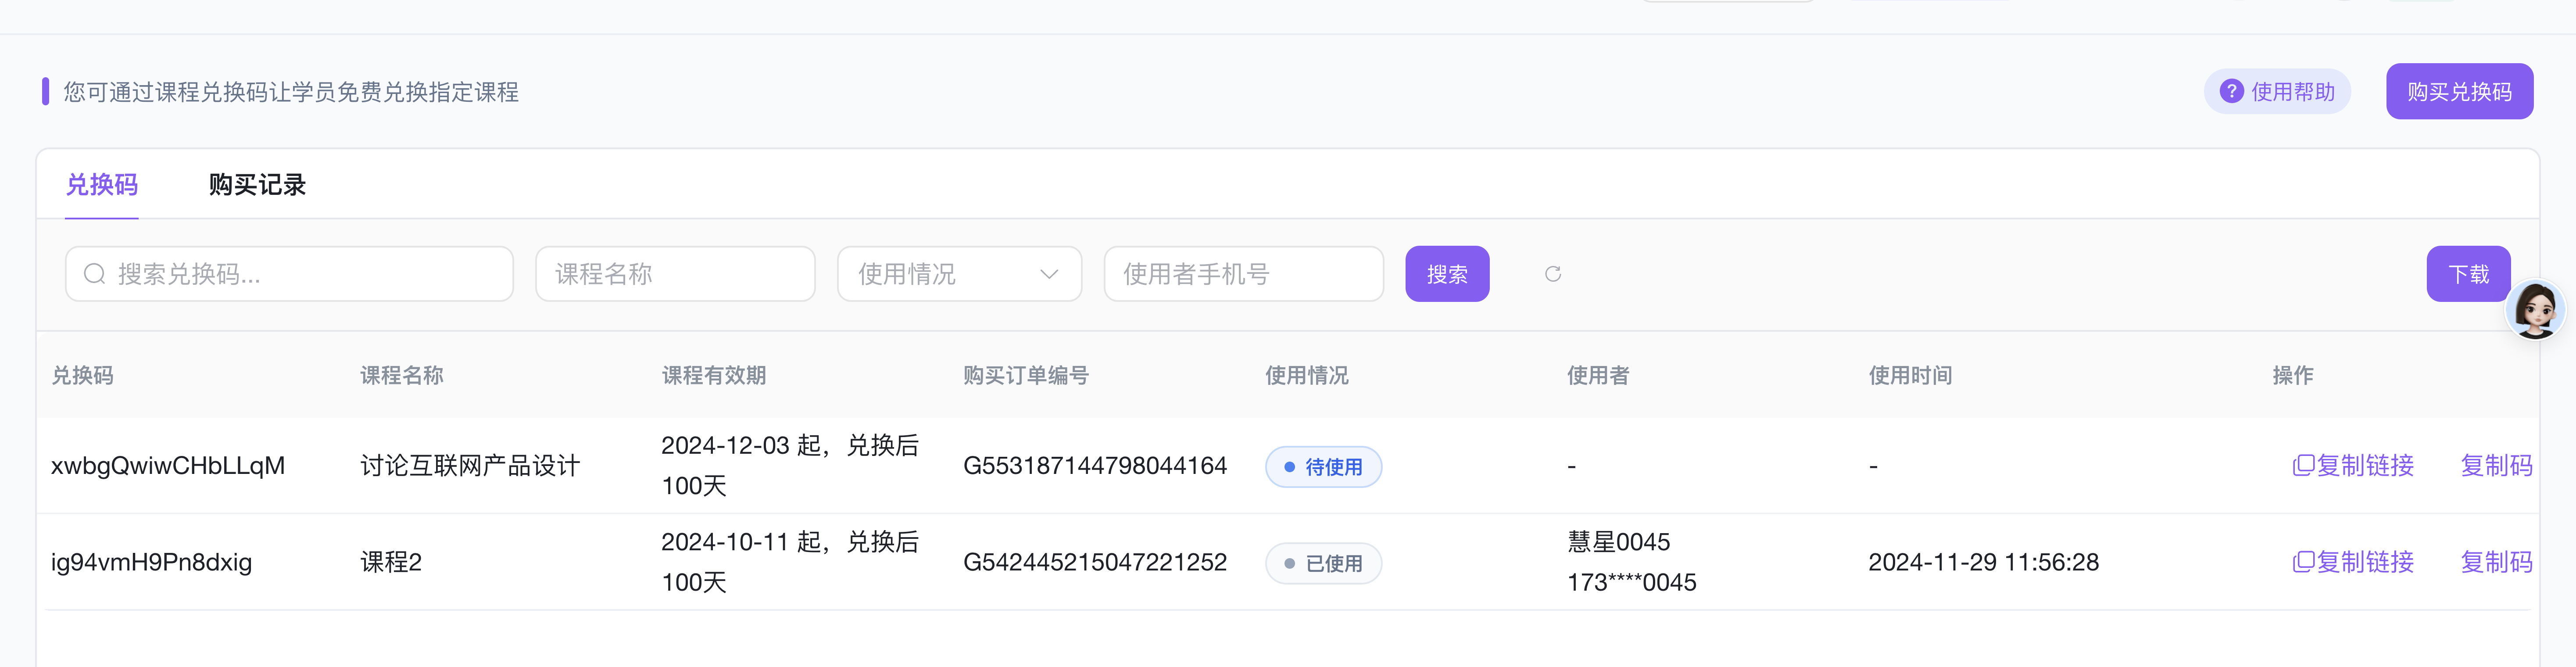Click 复制链接 text in the 讨论互联网产品设计 row
Viewport: 2576px width, 667px height.
click(x=2365, y=465)
